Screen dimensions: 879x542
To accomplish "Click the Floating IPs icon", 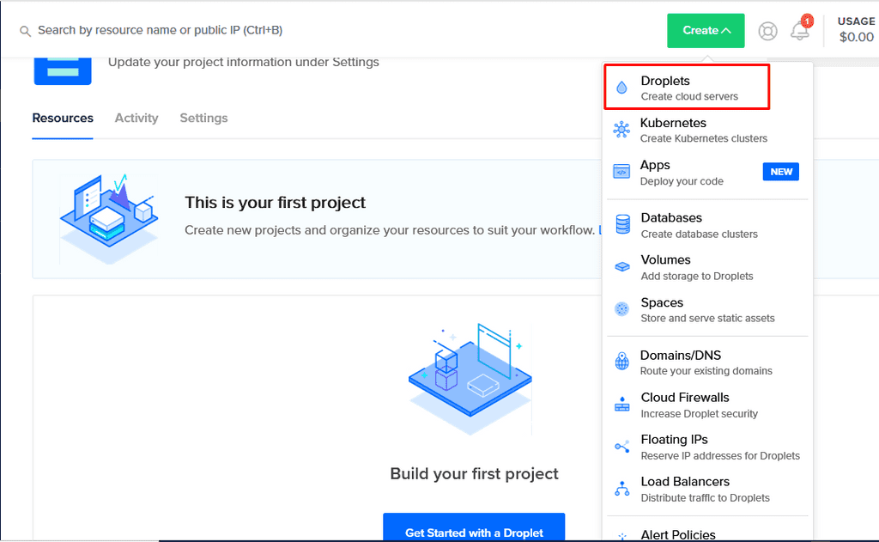I will 622,447.
